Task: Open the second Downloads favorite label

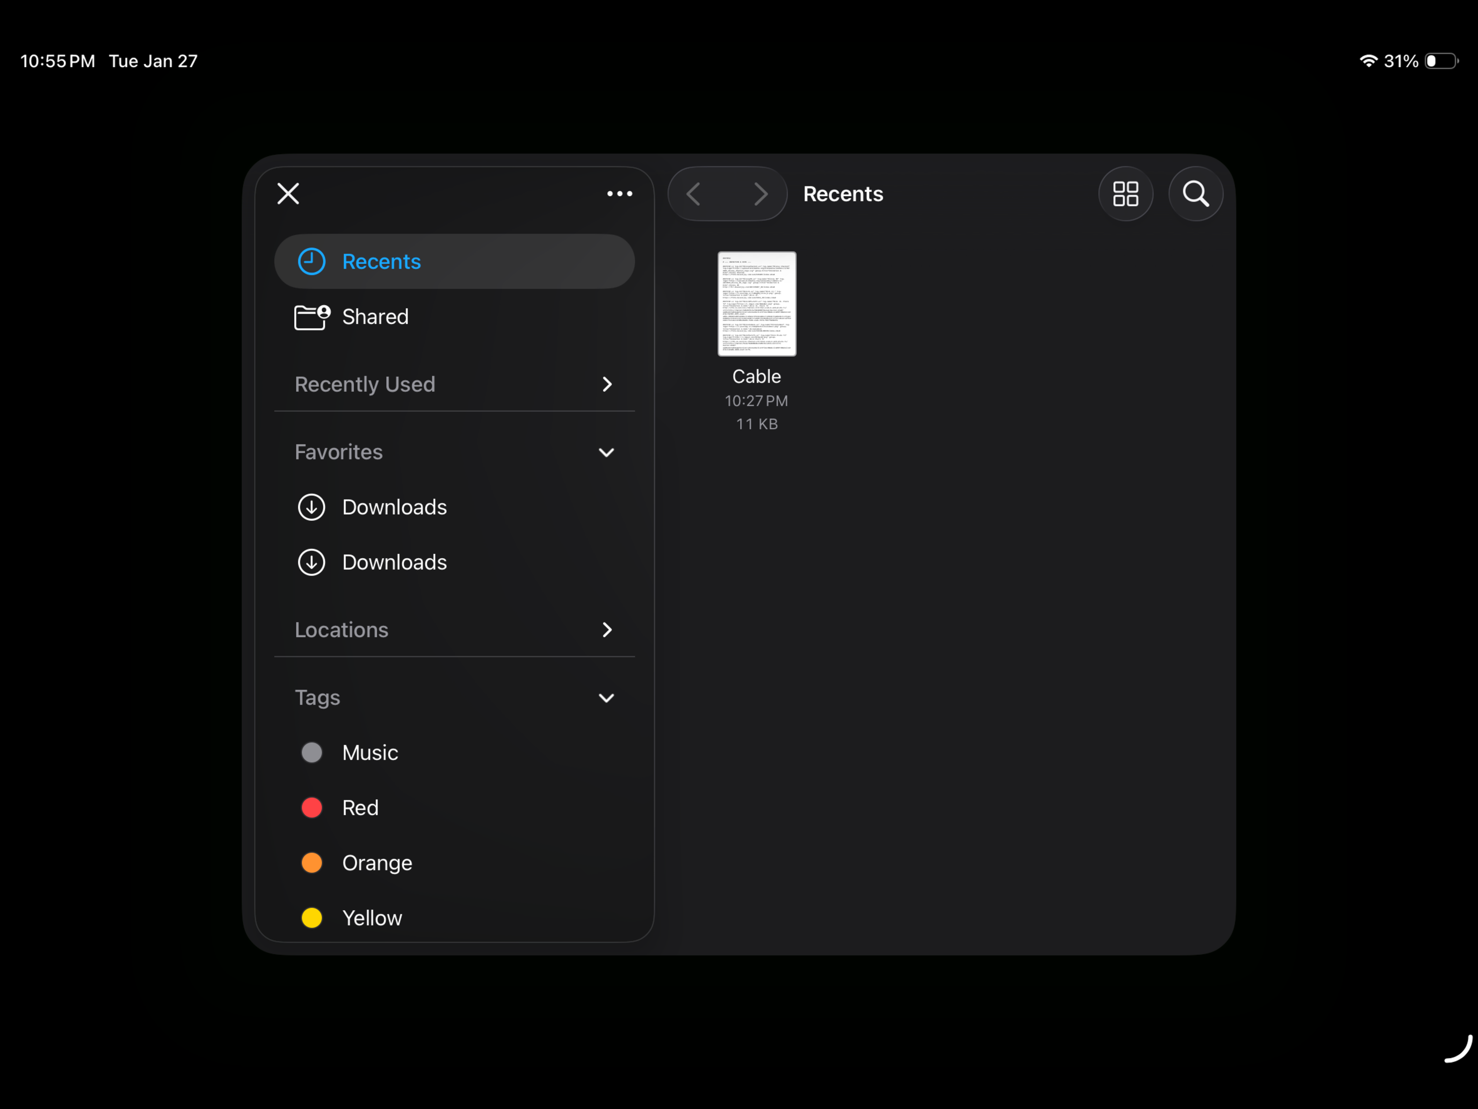Action: pos(394,562)
